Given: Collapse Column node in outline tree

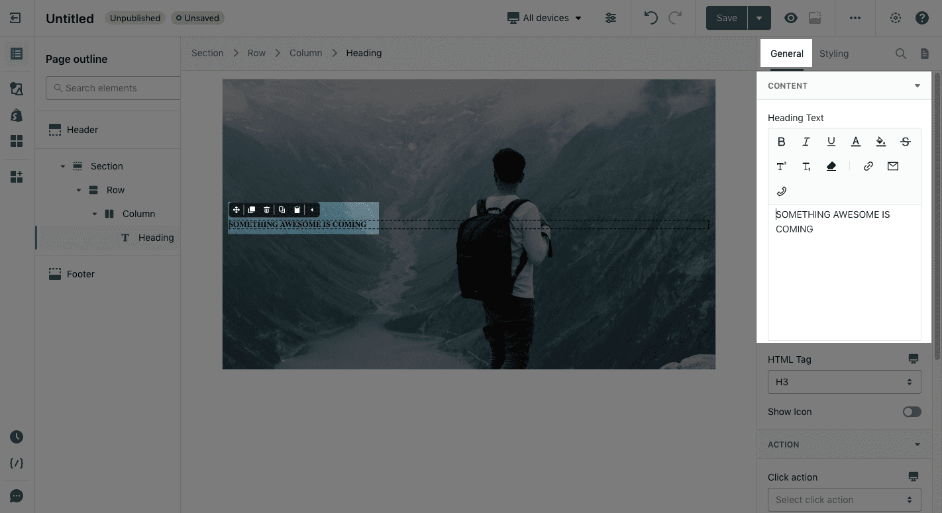Looking at the screenshot, I should tap(95, 214).
